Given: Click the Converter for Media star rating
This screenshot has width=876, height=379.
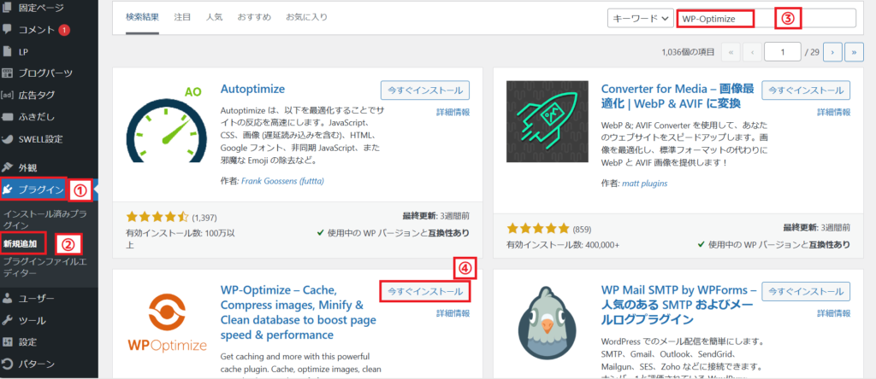Looking at the screenshot, I should (538, 229).
